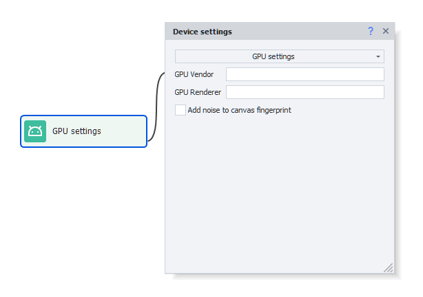Focus the GPU Renderer input field
The image size is (423, 297).
[x=305, y=92]
